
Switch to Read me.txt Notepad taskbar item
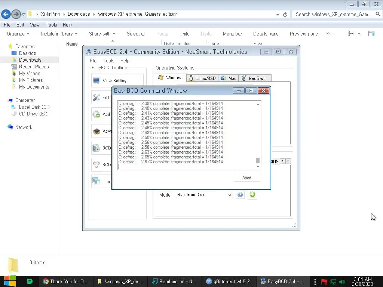[x=174, y=281]
